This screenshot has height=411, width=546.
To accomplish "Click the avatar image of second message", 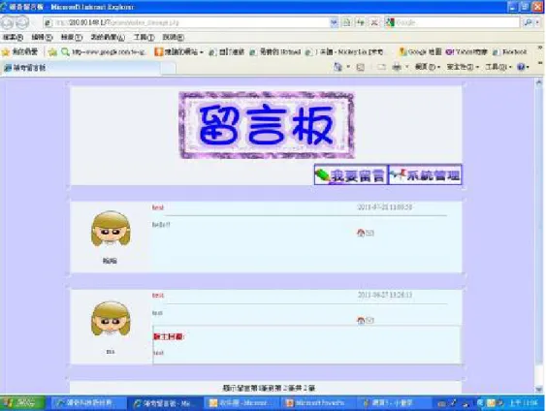I will pyautogui.click(x=111, y=319).
